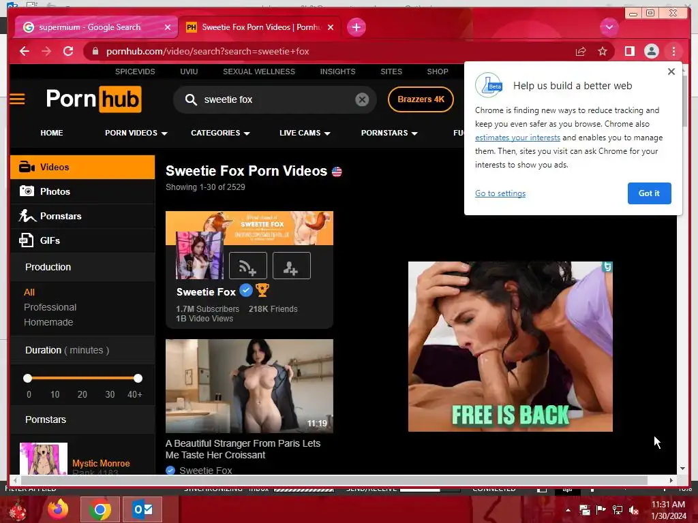Select the Pornstars sidebar item
The width and height of the screenshot is (698, 523).
(x=82, y=216)
